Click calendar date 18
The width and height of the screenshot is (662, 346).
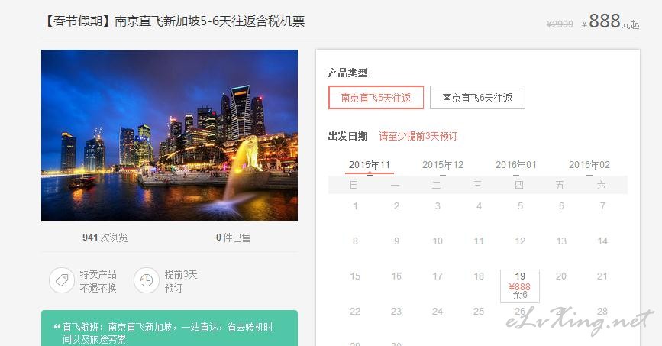[x=479, y=276]
